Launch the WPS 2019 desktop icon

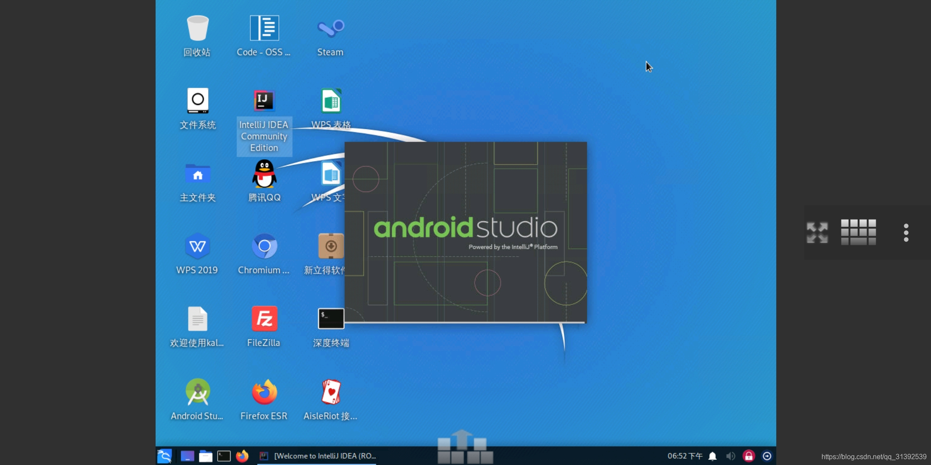point(197,246)
